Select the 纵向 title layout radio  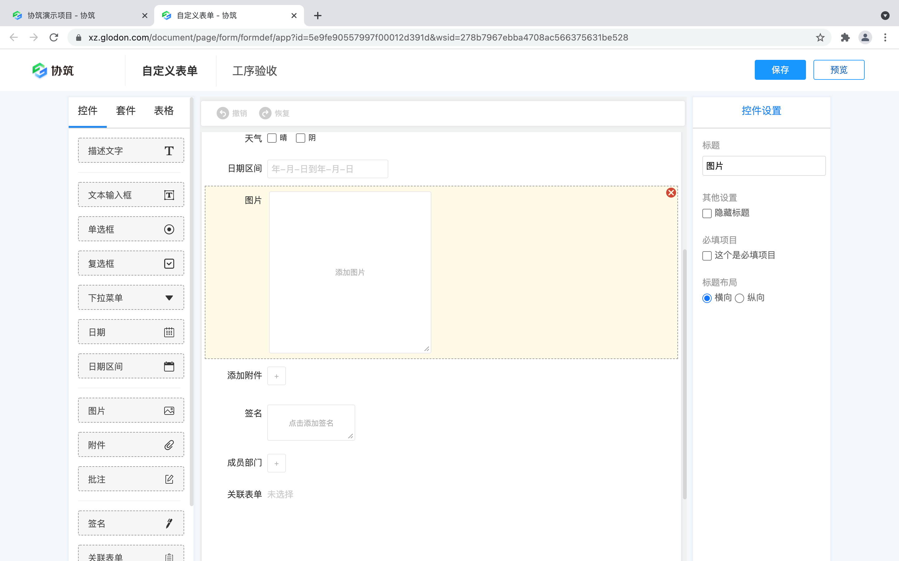[739, 298]
